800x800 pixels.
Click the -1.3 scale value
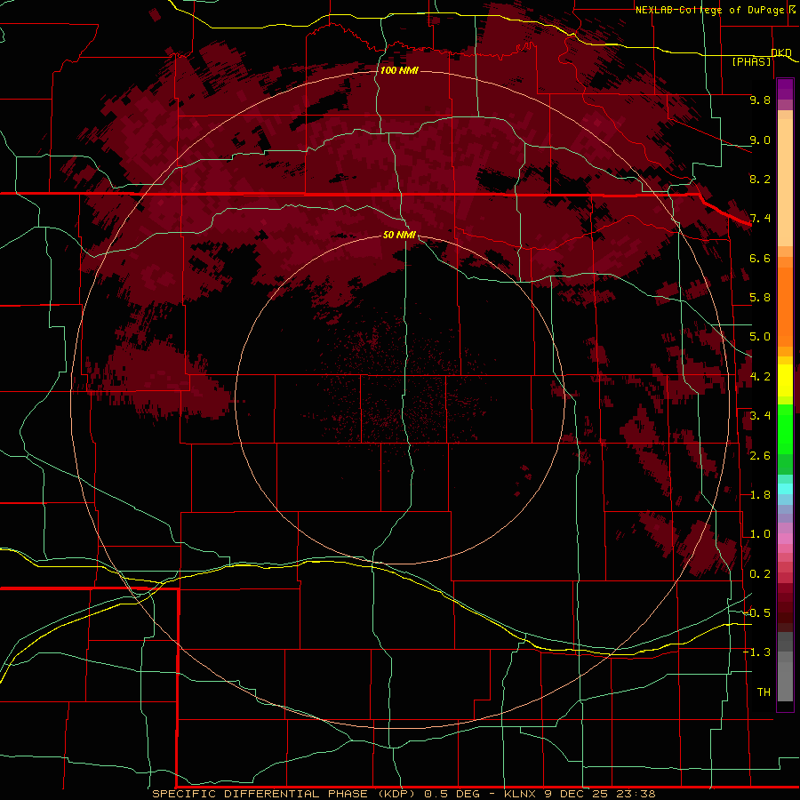point(757,652)
